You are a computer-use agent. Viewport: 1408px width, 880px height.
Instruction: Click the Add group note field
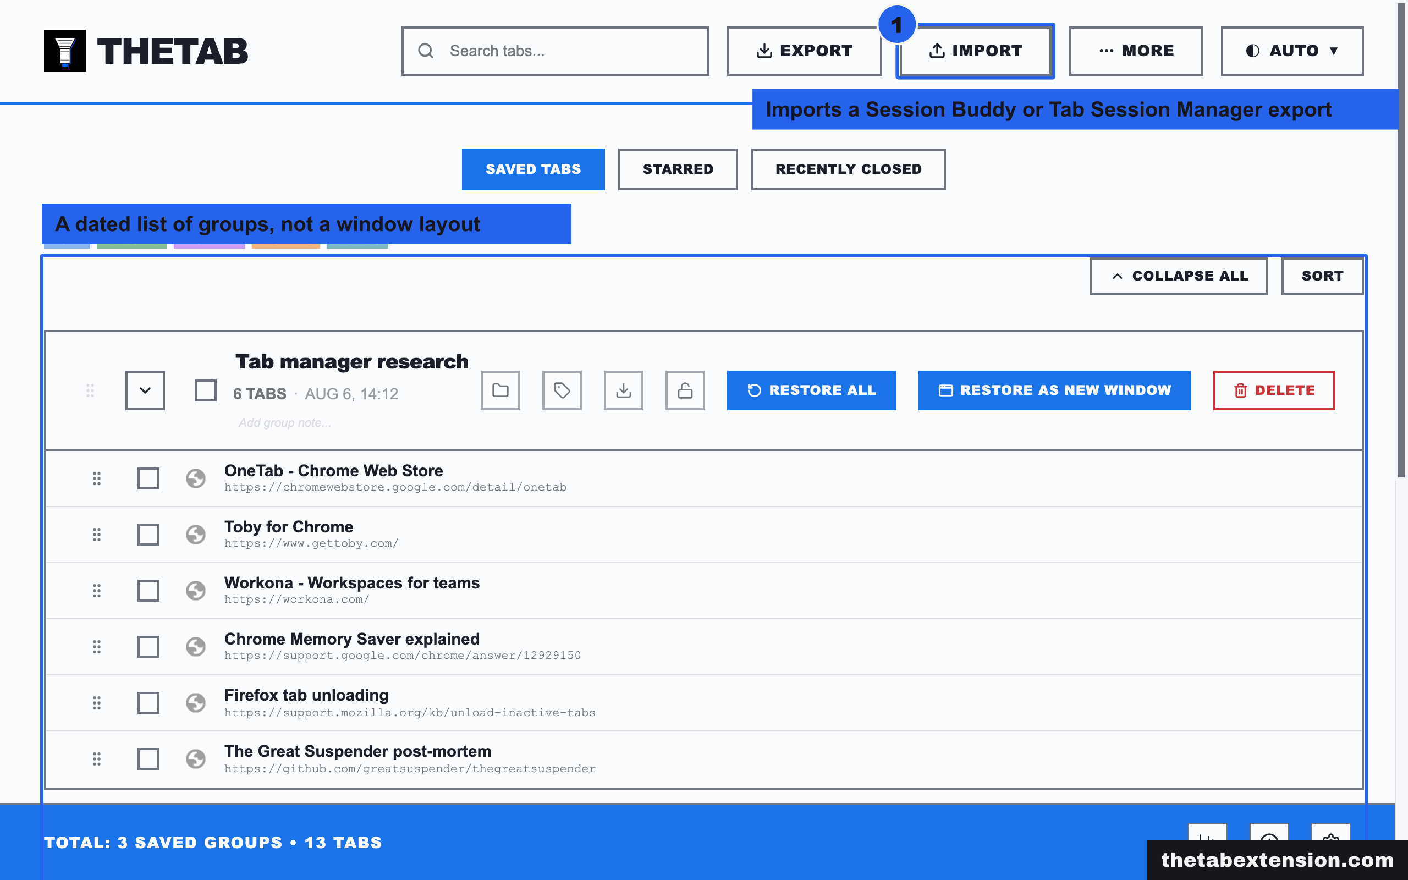tap(285, 423)
